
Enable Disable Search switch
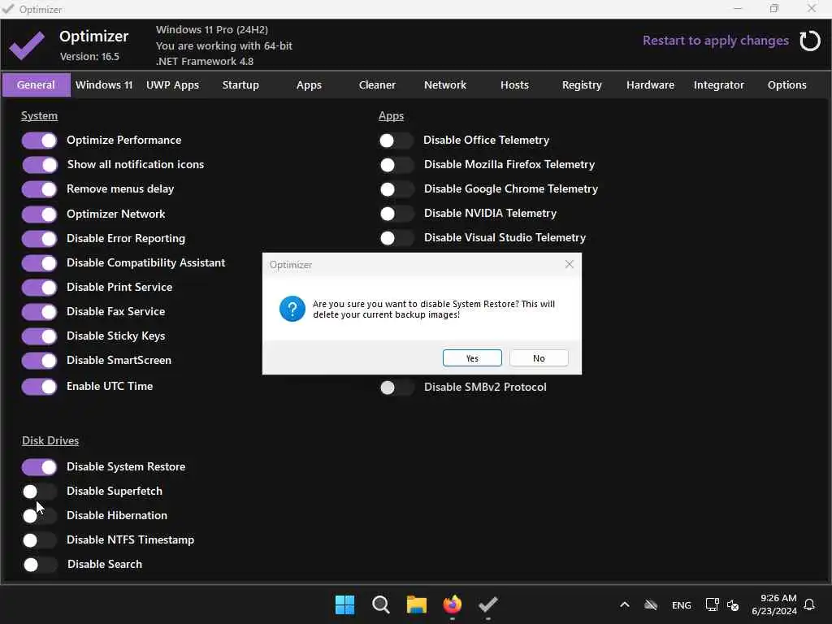pos(39,565)
